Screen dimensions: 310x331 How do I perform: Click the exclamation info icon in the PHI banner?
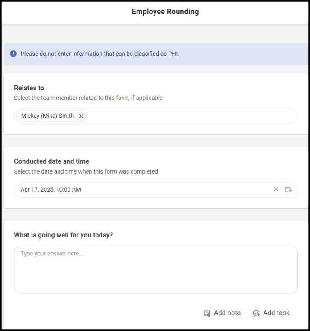[x=14, y=54]
